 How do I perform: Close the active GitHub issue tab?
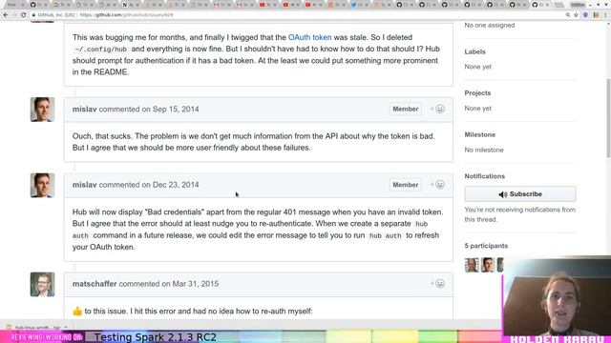[547, 5]
